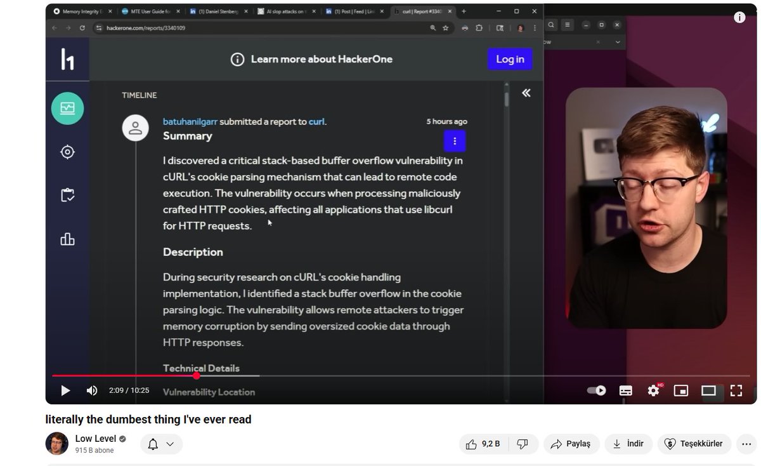The height and width of the screenshot is (466, 761).
Task: Open the Low Level channel name
Action: click(96, 439)
